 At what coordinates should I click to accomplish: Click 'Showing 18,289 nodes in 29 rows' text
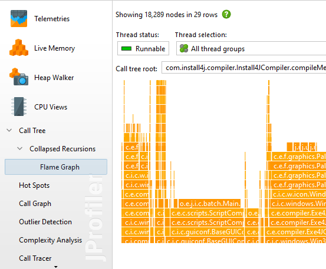click(166, 15)
